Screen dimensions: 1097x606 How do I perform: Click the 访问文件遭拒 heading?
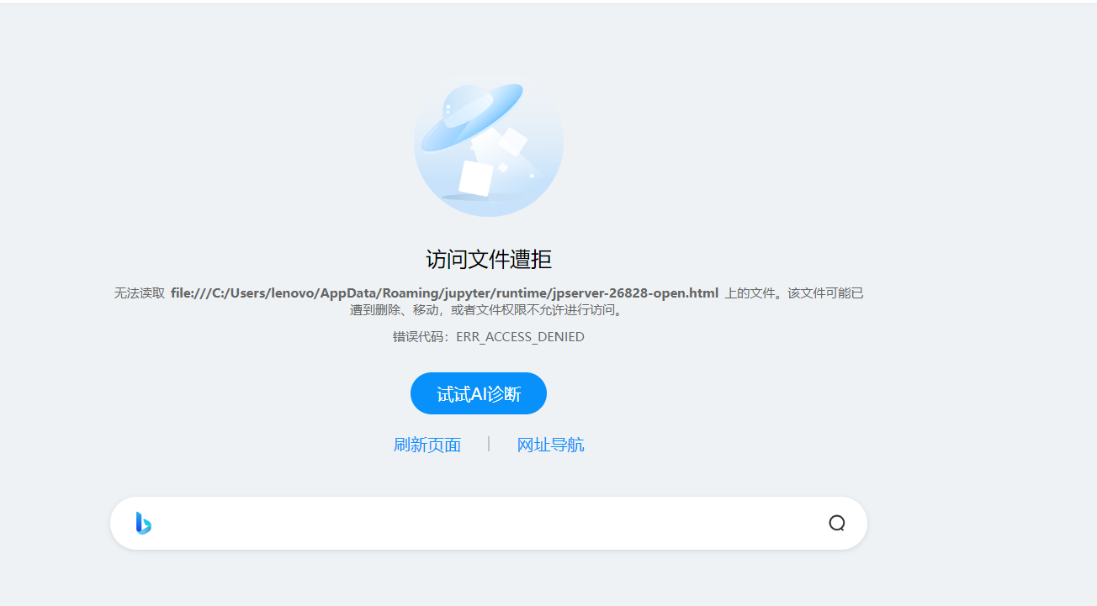[489, 259]
